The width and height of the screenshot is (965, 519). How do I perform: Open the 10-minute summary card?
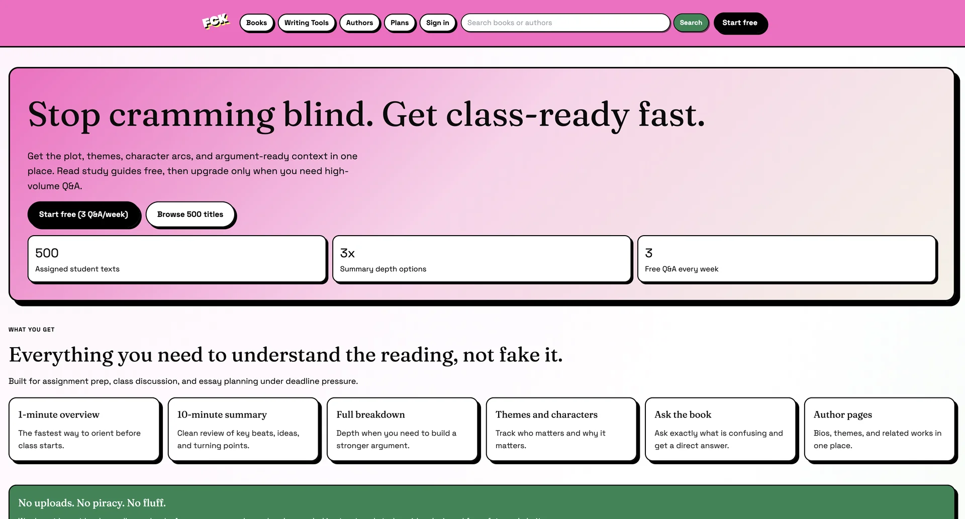(243, 430)
